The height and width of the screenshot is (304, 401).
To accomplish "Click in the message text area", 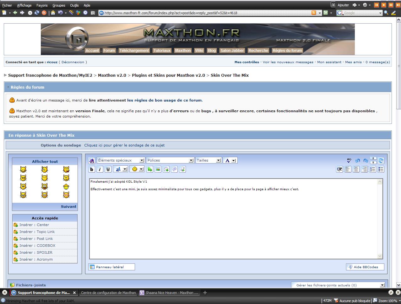I will tap(233, 219).
